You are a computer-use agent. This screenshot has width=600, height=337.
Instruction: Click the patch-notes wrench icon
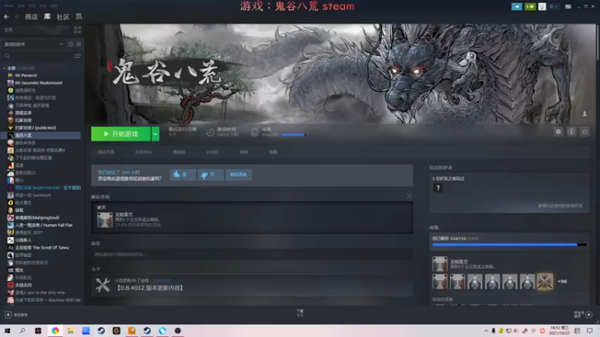(103, 285)
